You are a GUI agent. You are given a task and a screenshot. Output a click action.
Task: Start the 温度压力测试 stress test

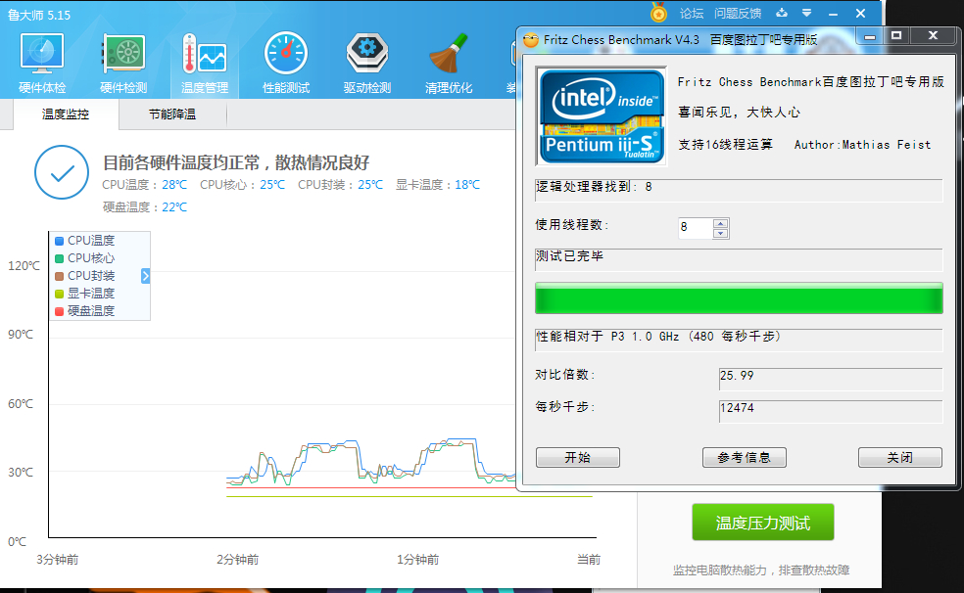[763, 523]
